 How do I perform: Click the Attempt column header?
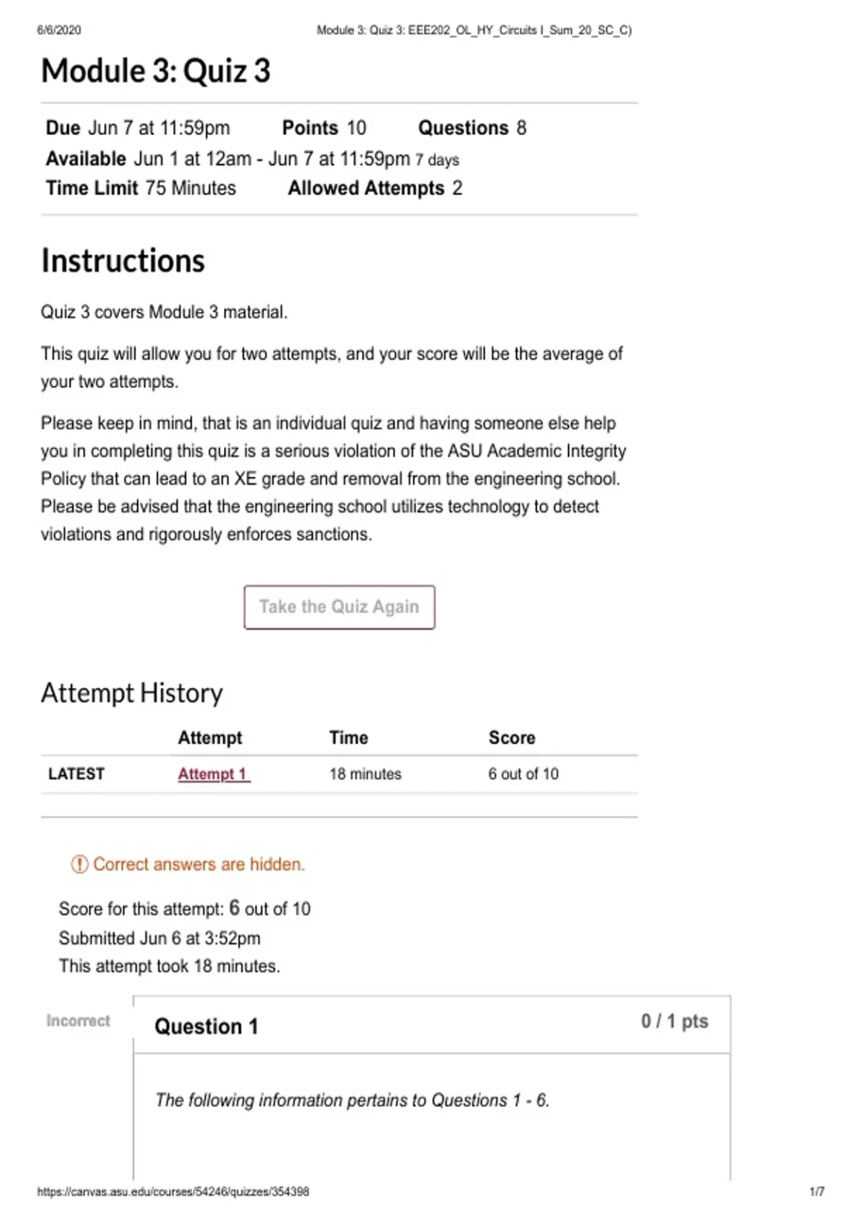[210, 738]
